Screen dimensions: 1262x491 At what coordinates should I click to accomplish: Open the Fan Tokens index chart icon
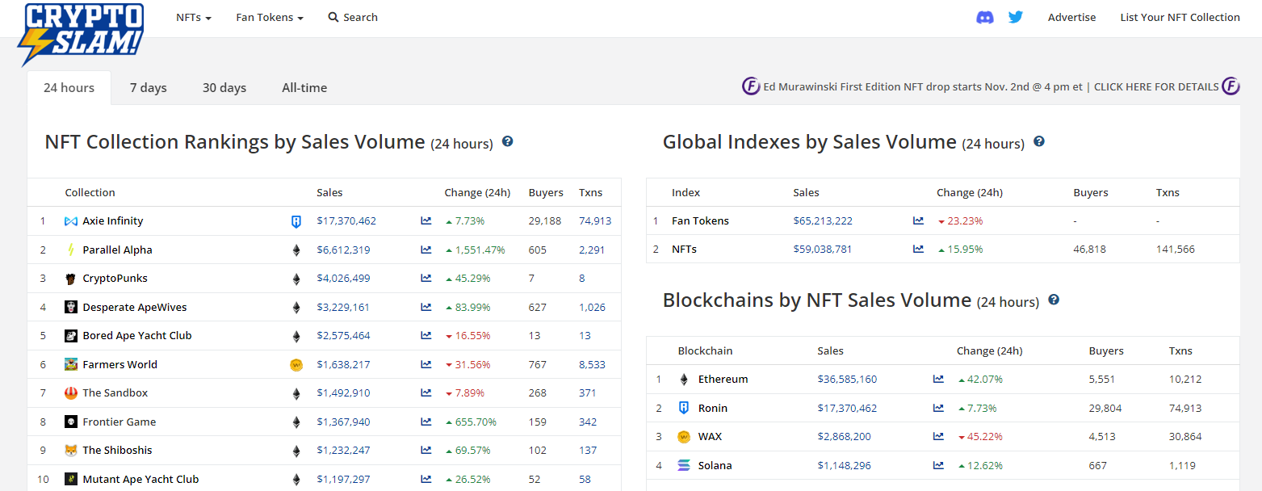(x=918, y=220)
